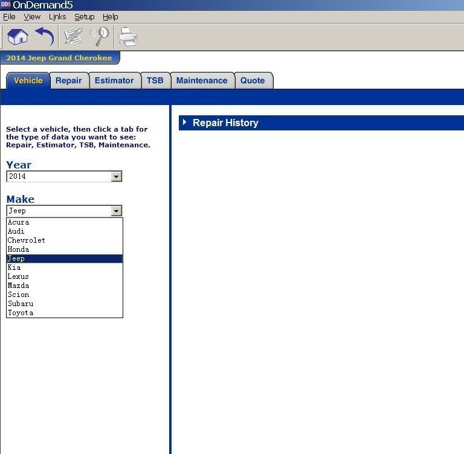Viewport: 464px width, 454px height.
Task: Open the notes pencil icon
Action: click(x=73, y=37)
